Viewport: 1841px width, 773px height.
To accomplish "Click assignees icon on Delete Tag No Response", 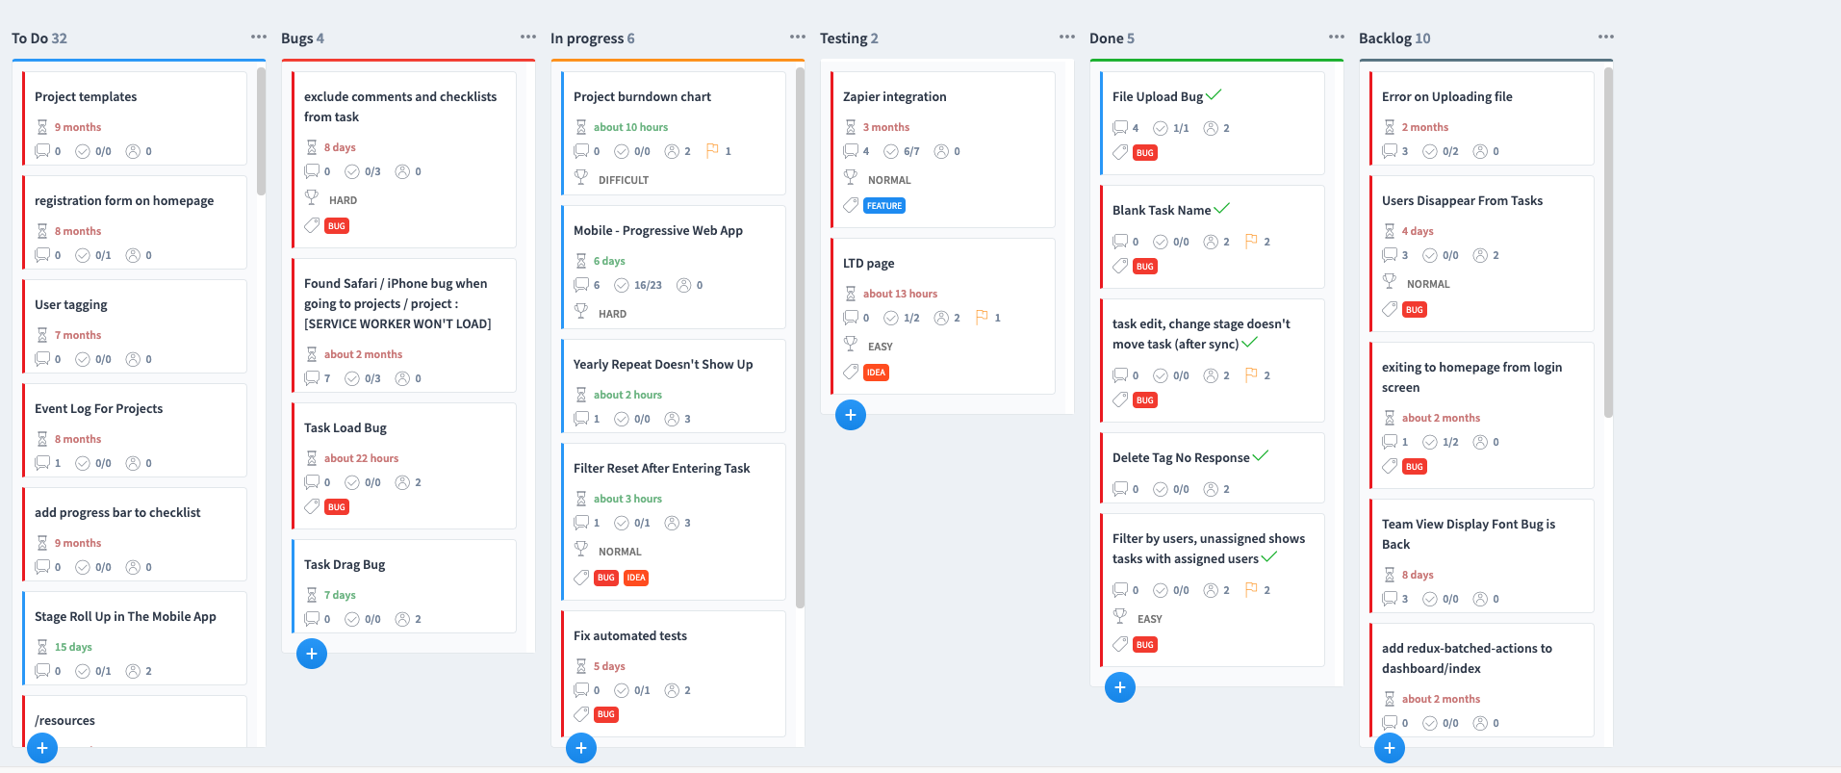I will 1211,489.
